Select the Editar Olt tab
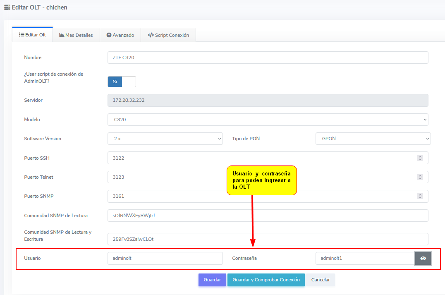This screenshot has width=445, height=295. point(33,35)
